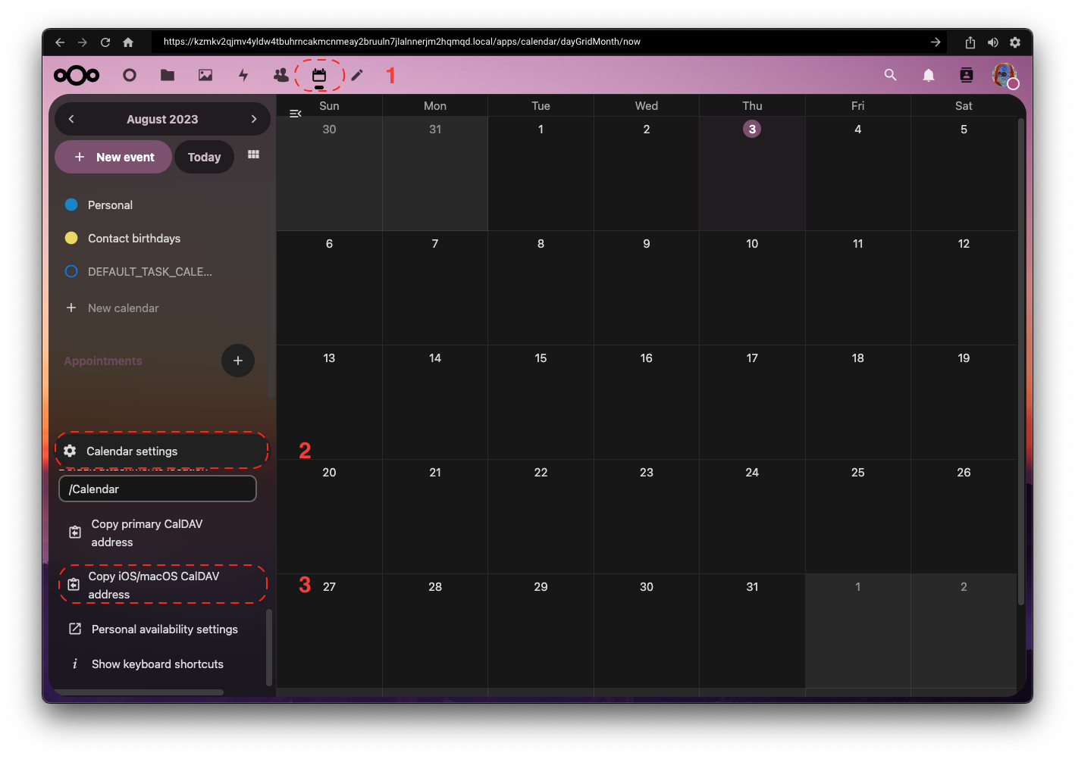Open the view selector grid dropdown

pos(254,155)
